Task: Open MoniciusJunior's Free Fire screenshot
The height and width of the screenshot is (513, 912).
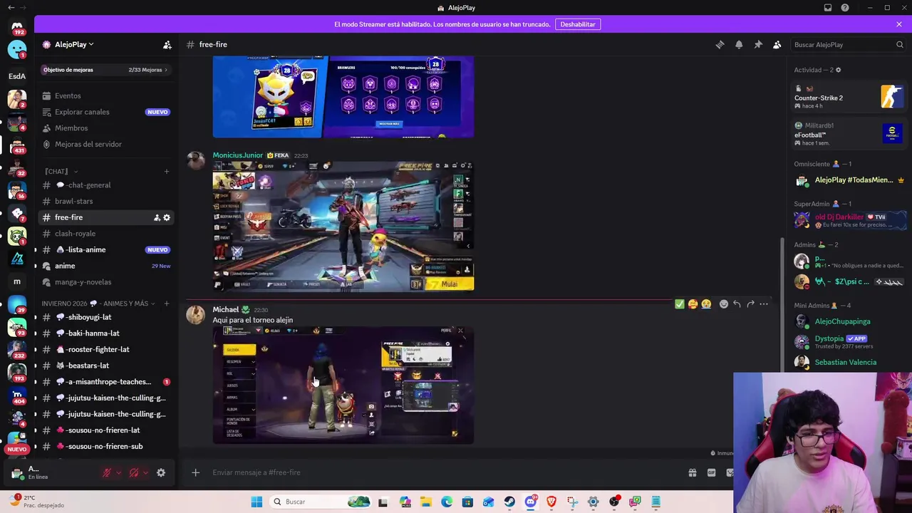Action: 343,226
